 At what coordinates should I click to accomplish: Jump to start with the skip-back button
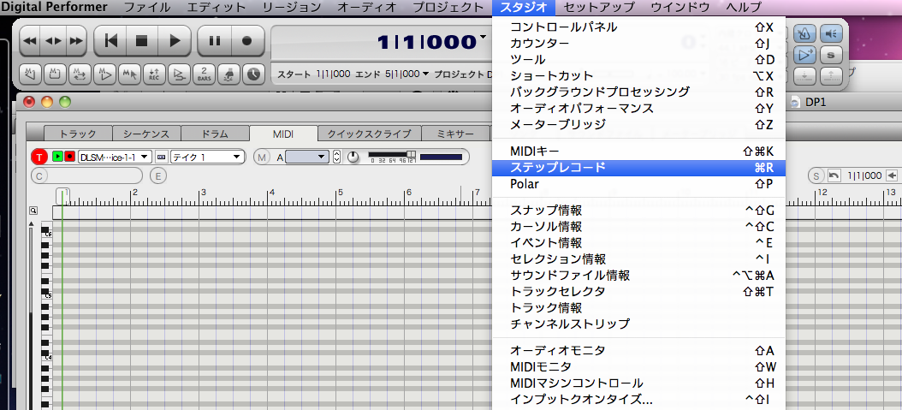(x=111, y=41)
